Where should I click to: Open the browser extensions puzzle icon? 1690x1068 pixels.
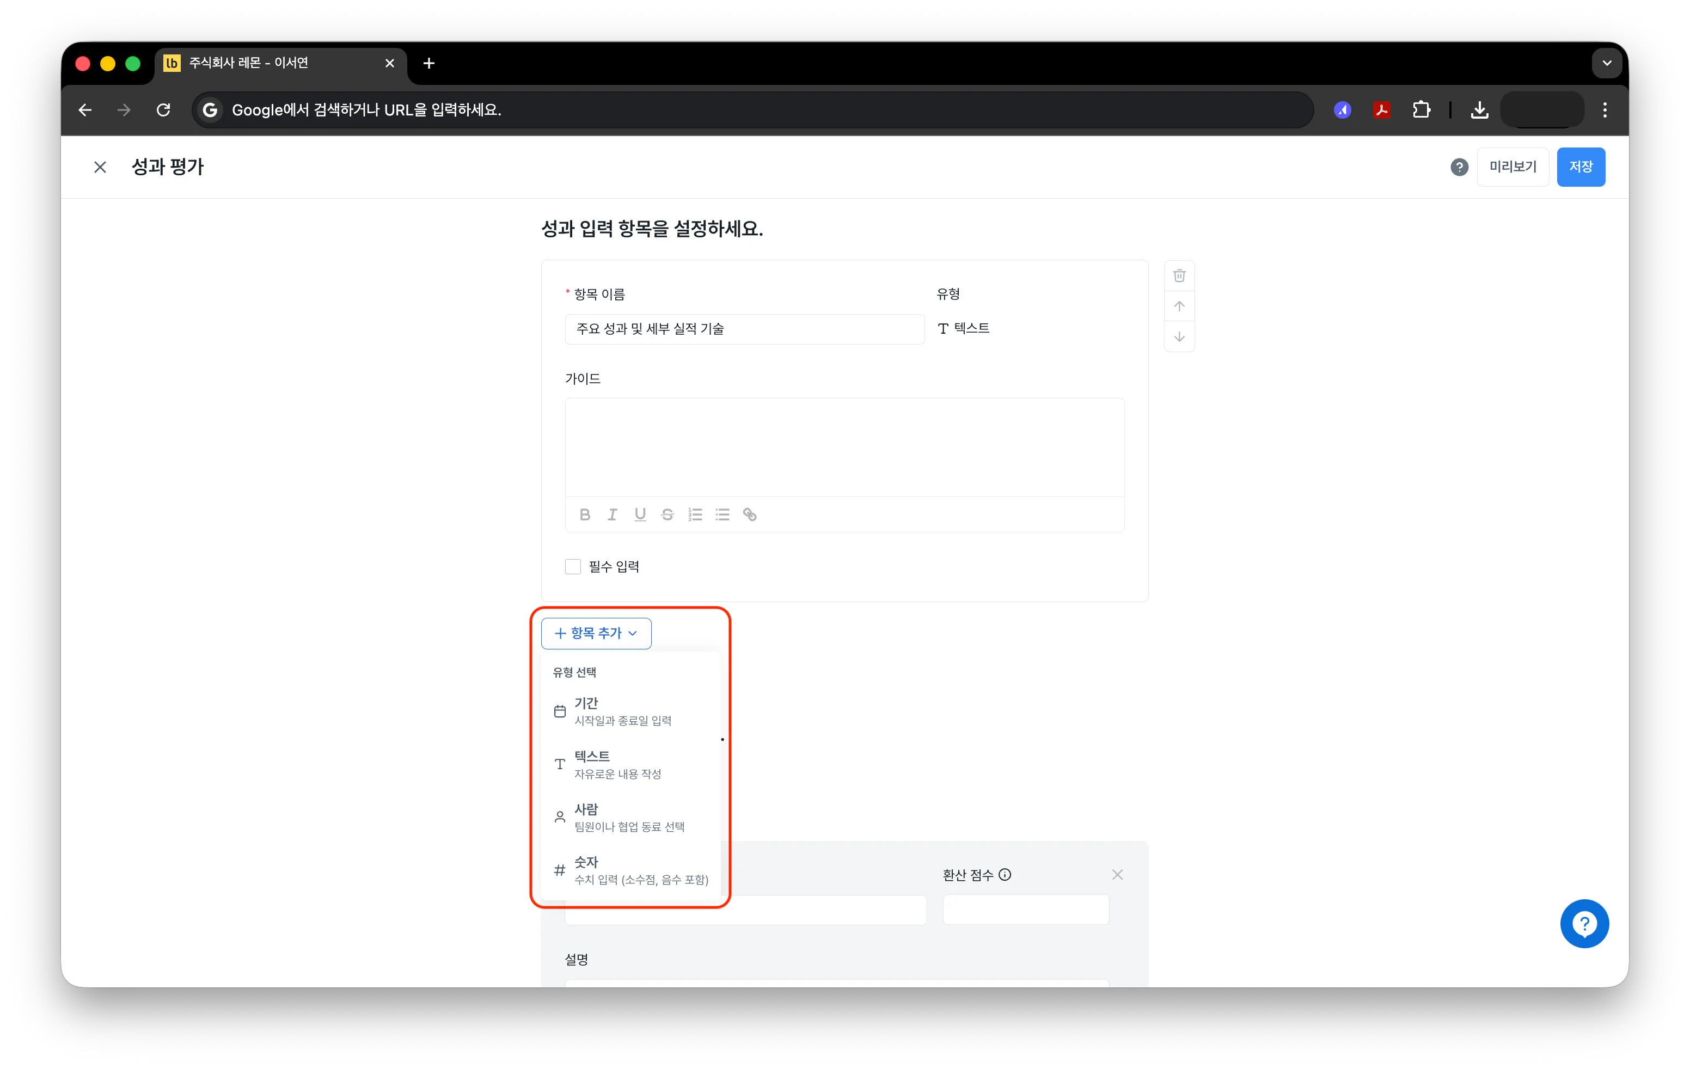(x=1421, y=109)
